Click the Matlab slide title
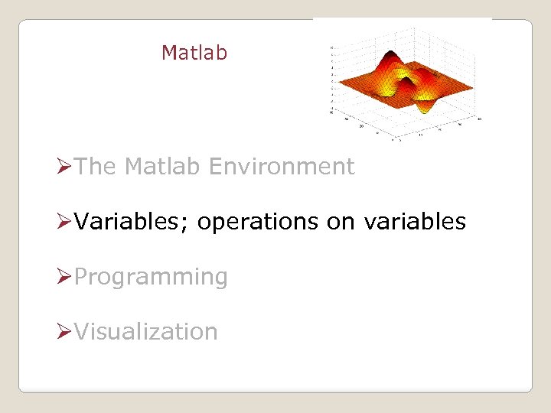This screenshot has width=551, height=413. 194,53
